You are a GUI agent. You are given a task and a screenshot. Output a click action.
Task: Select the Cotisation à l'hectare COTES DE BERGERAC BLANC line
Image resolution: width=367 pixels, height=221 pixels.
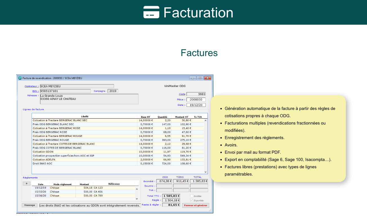118,144
